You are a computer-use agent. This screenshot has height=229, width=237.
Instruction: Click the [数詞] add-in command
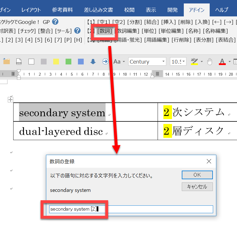coord(104,31)
